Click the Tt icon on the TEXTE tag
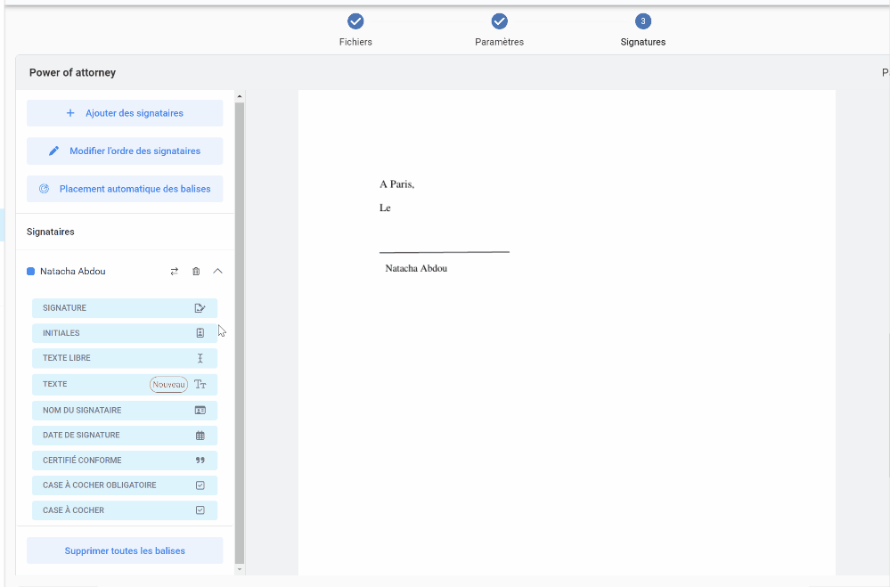This screenshot has width=890, height=587. point(200,385)
